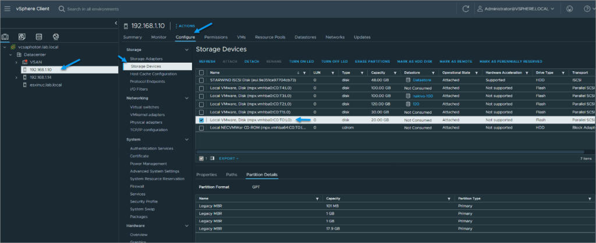Check the Local NECVMWar CD-ROM checkbox

201,128
